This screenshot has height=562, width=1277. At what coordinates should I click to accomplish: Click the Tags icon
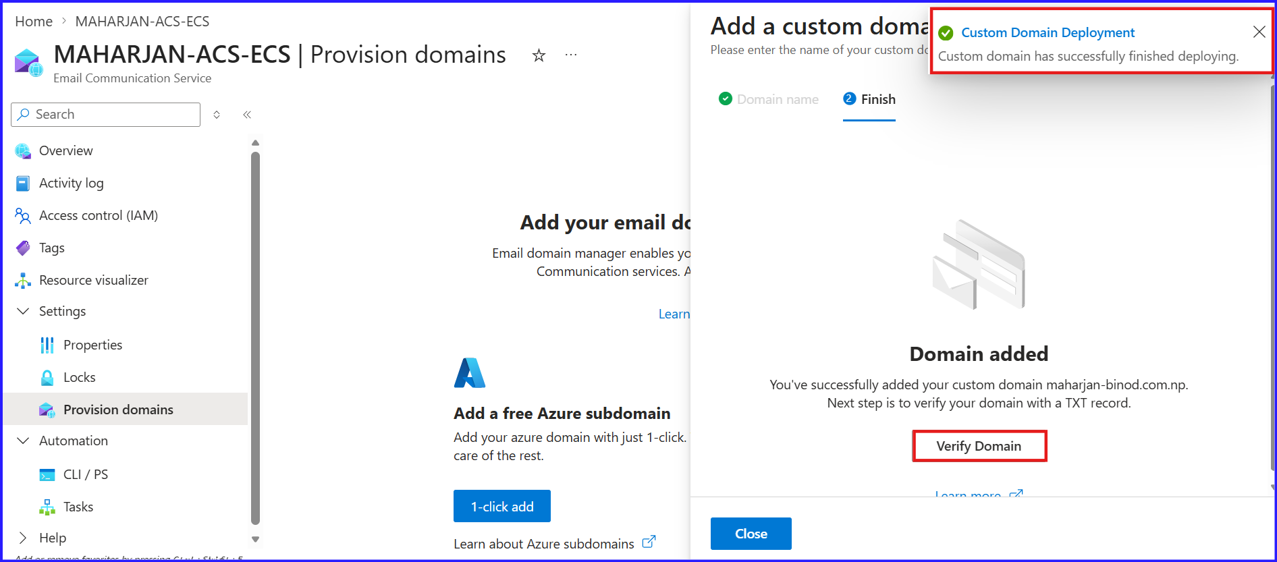23,248
